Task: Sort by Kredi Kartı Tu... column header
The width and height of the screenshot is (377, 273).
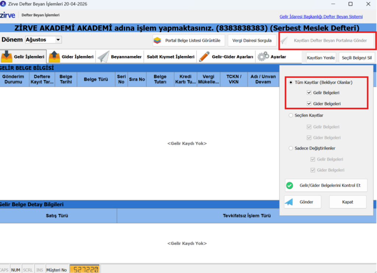Action: tap(186, 79)
